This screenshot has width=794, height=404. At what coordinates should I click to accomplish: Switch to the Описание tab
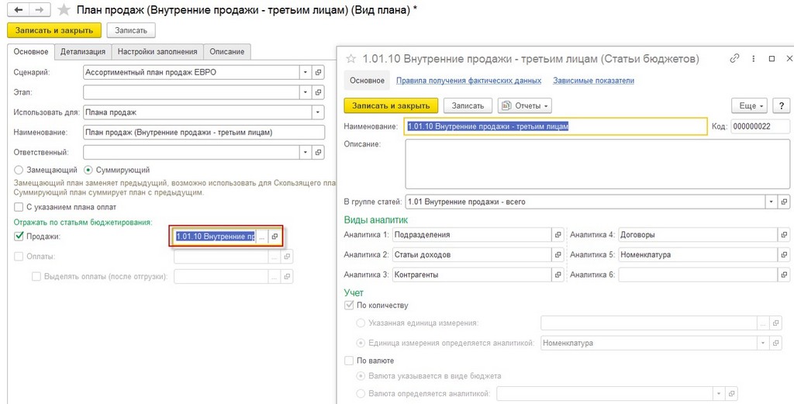(x=227, y=52)
